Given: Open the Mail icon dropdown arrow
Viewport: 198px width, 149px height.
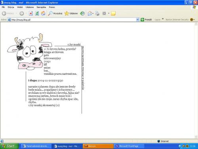Looking at the screenshot, I should click(x=93, y=14).
